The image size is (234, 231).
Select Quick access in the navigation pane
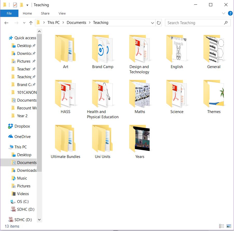point(25,38)
